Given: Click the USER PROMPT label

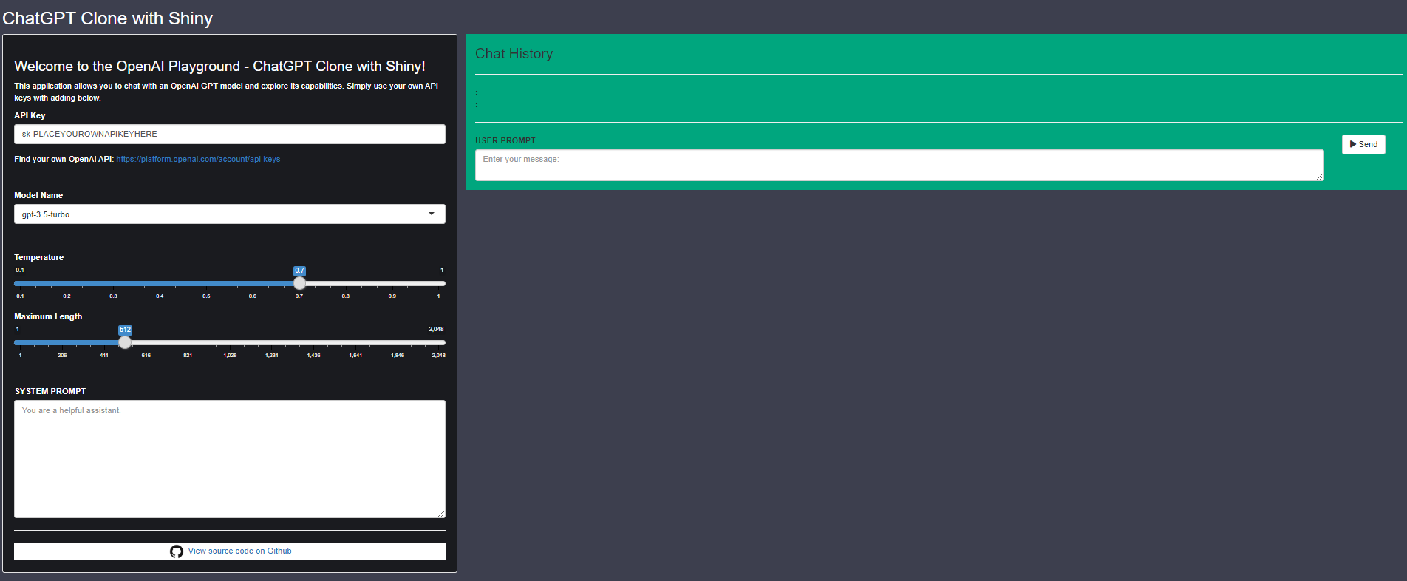Looking at the screenshot, I should (505, 140).
